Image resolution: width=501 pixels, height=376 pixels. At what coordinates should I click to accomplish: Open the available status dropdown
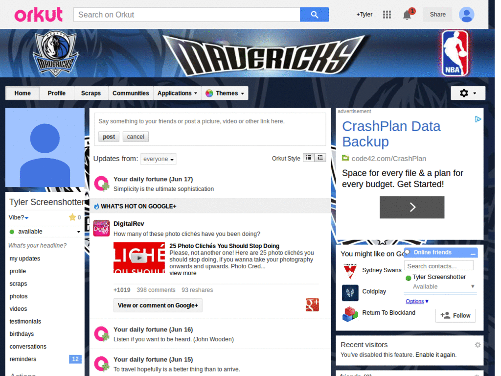tap(45, 232)
